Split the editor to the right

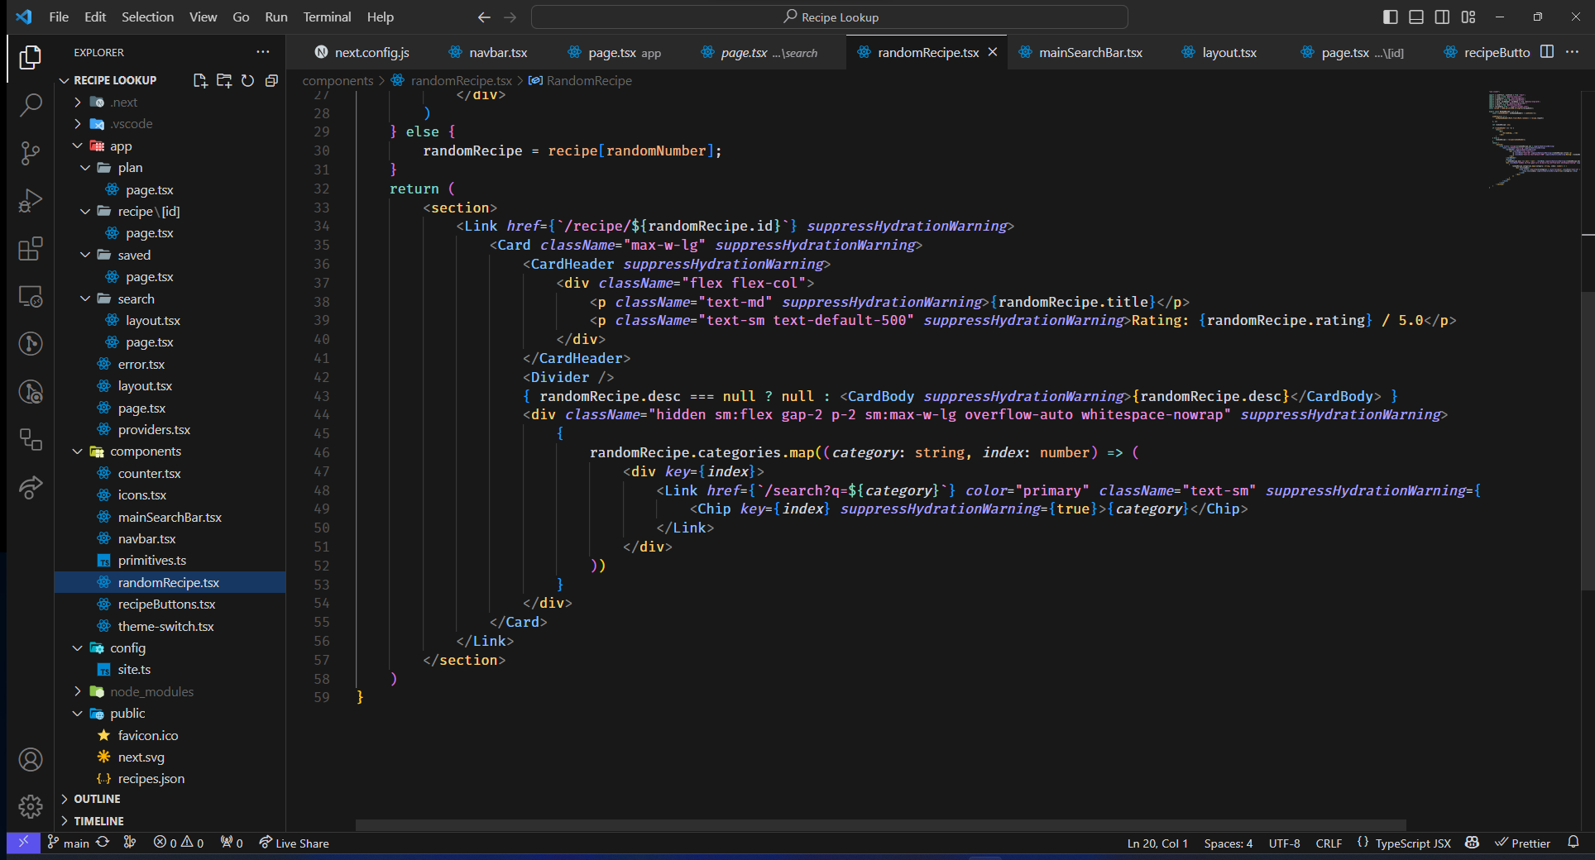(x=1547, y=52)
